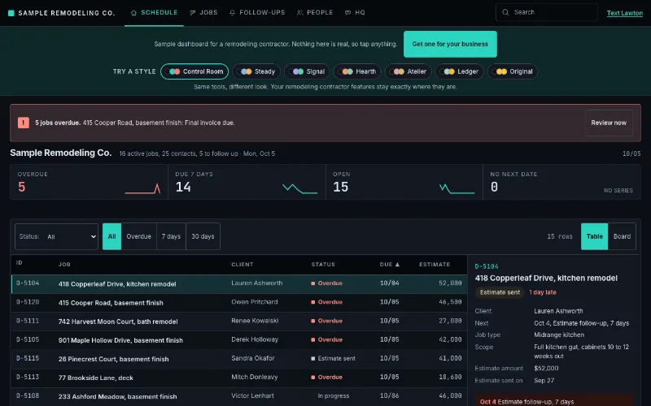Sort by the ESTIMATE column header
This screenshot has width=651, height=406.
tap(435, 265)
